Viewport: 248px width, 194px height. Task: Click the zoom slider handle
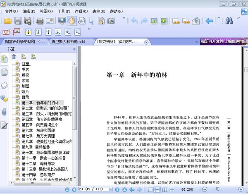click(x=218, y=189)
